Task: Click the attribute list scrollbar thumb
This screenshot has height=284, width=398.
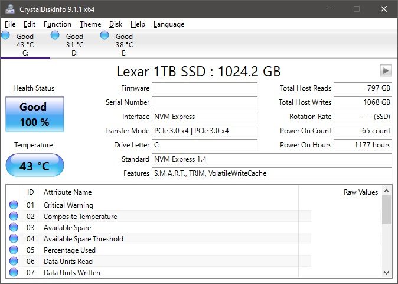Action: point(386,210)
